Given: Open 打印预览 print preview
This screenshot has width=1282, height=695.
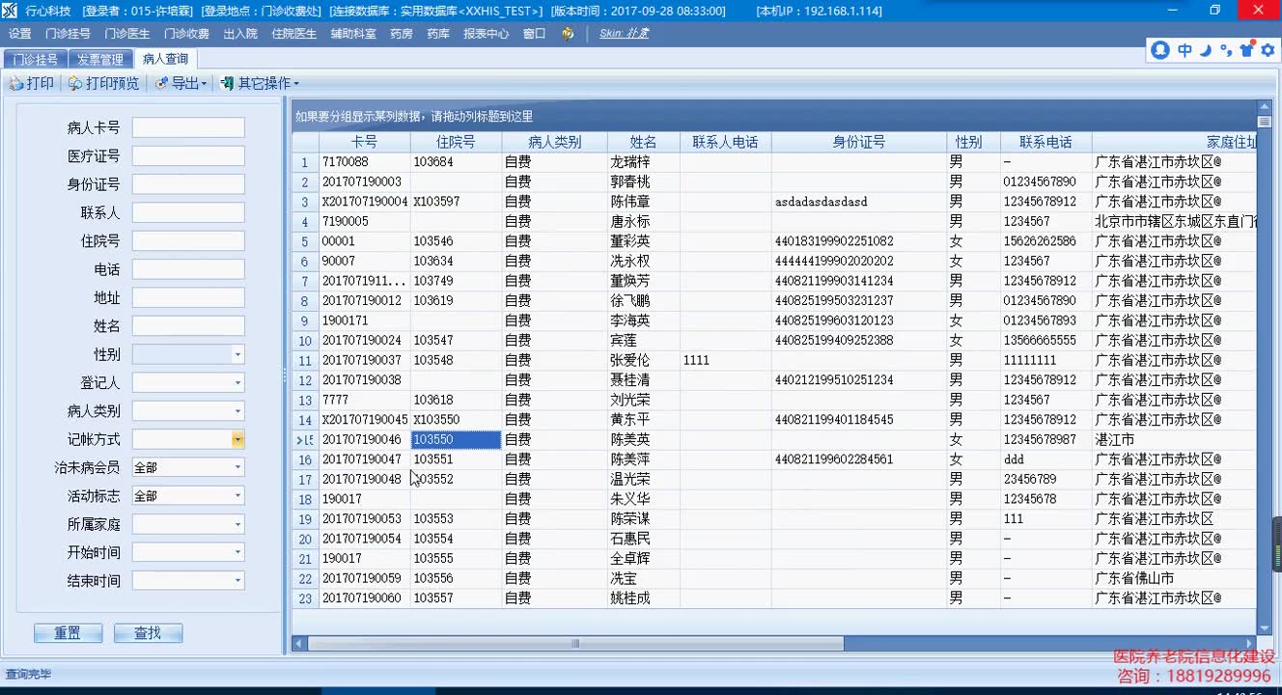Looking at the screenshot, I should pos(103,83).
